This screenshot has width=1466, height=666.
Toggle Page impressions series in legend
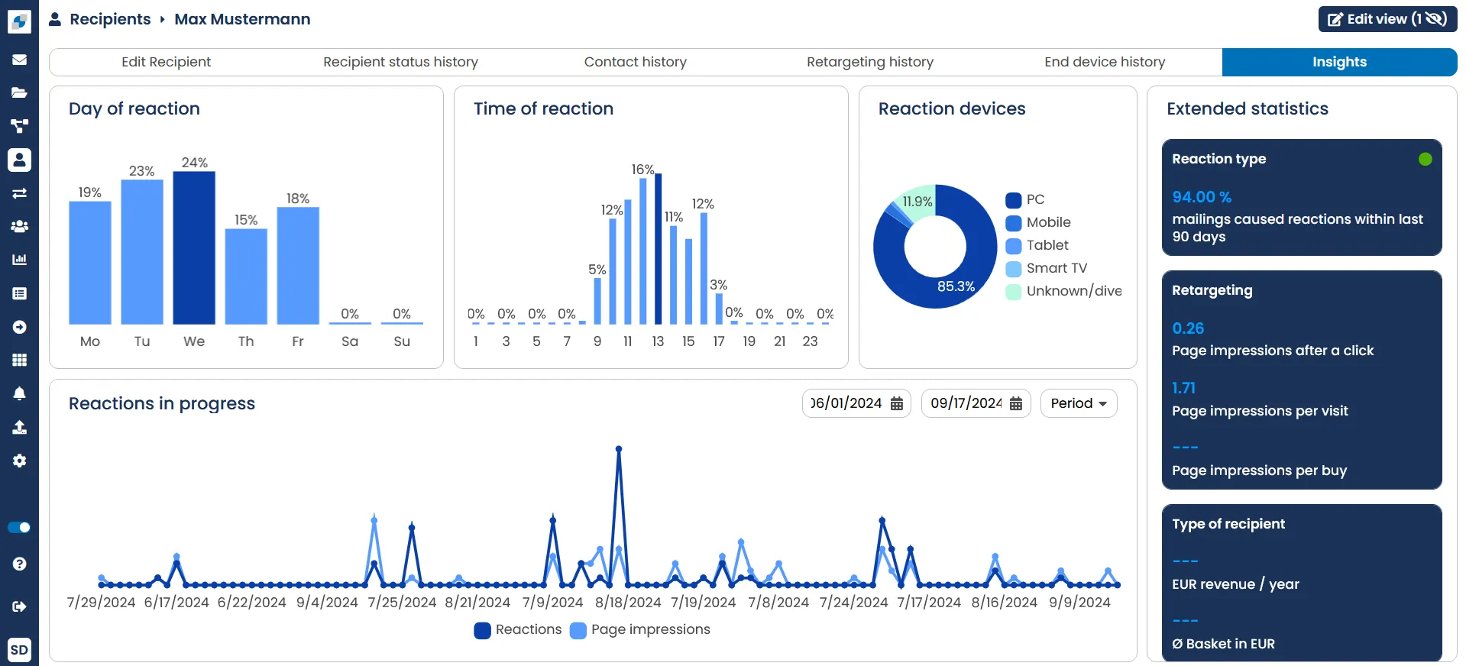[640, 630]
